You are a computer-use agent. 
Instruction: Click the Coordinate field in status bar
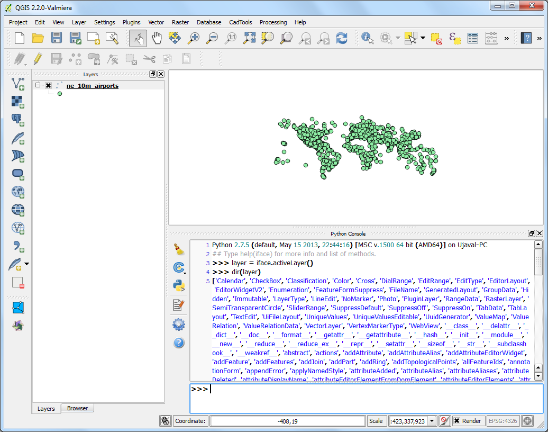(x=287, y=421)
